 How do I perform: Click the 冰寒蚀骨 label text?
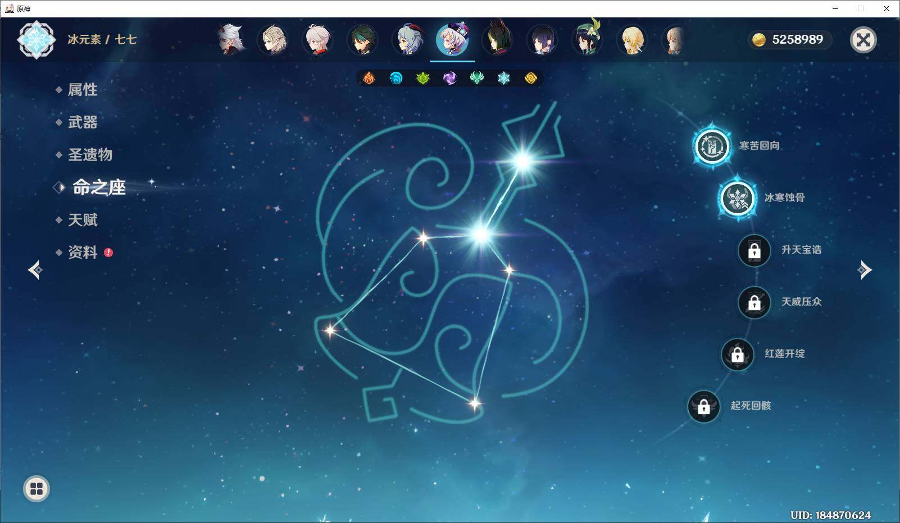(x=784, y=198)
